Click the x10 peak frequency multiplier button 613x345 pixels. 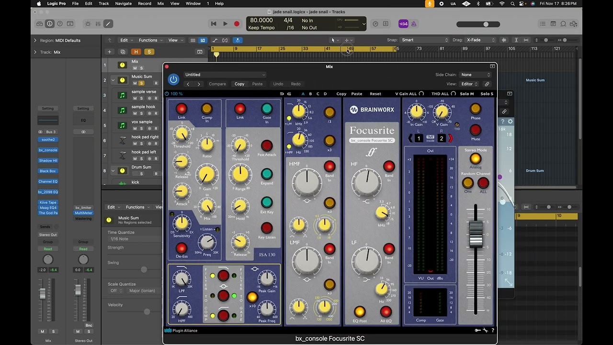pyautogui.click(x=252, y=297)
